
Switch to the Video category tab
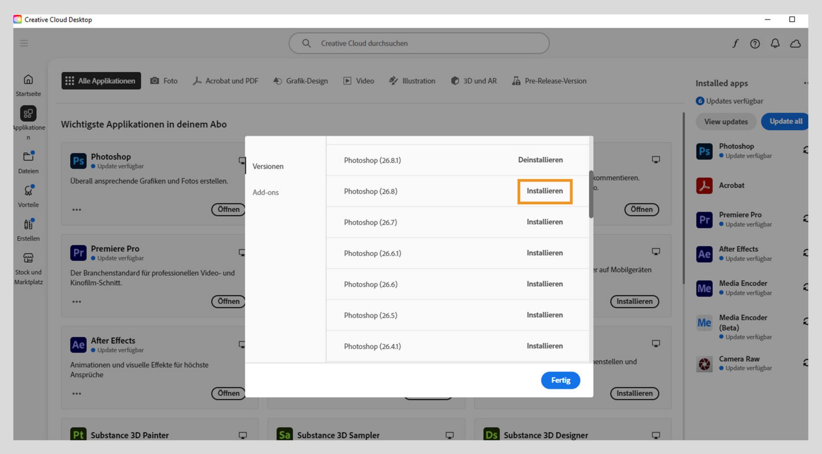pos(359,81)
